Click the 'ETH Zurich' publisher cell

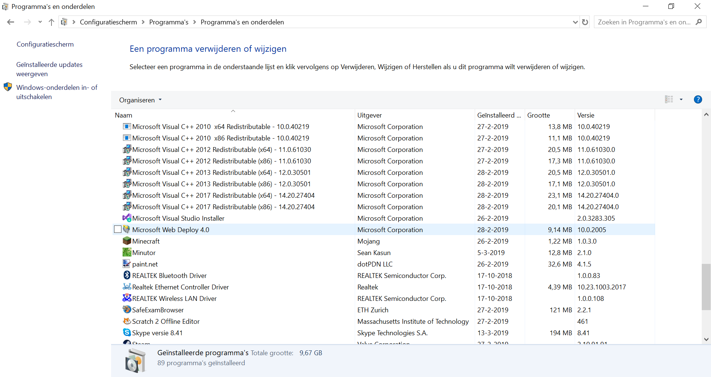[373, 310]
